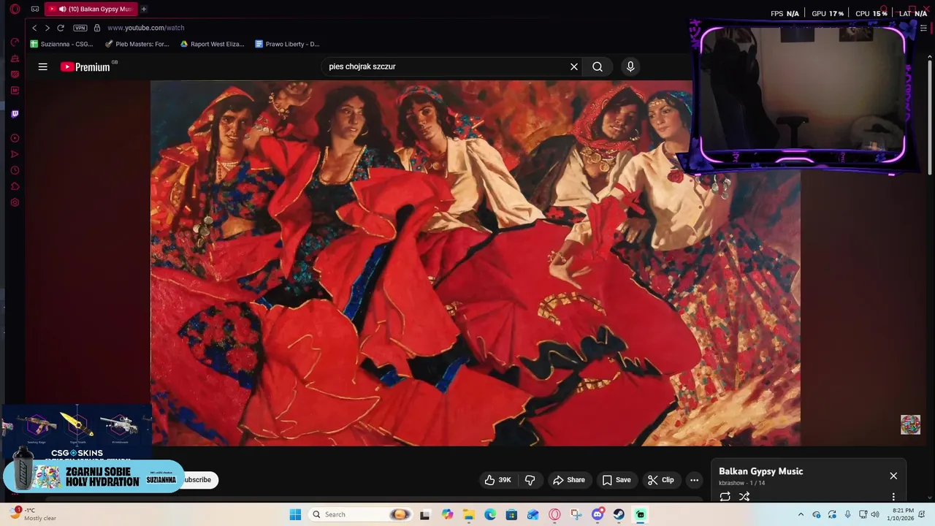The image size is (935, 526).
Task: Open playlist panel three-dot options
Action: coord(893,497)
